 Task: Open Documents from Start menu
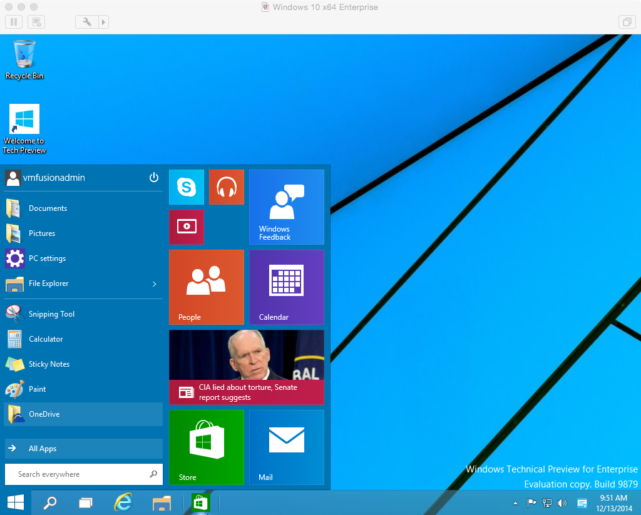83,208
